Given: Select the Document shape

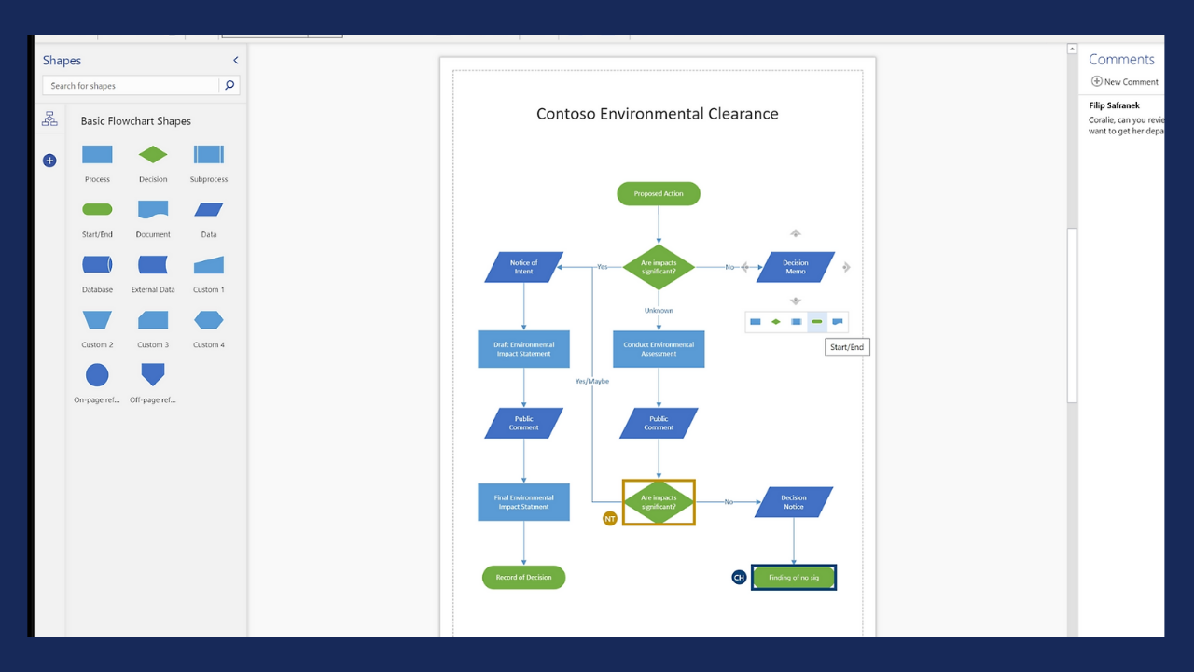Looking at the screenshot, I should 153,210.
